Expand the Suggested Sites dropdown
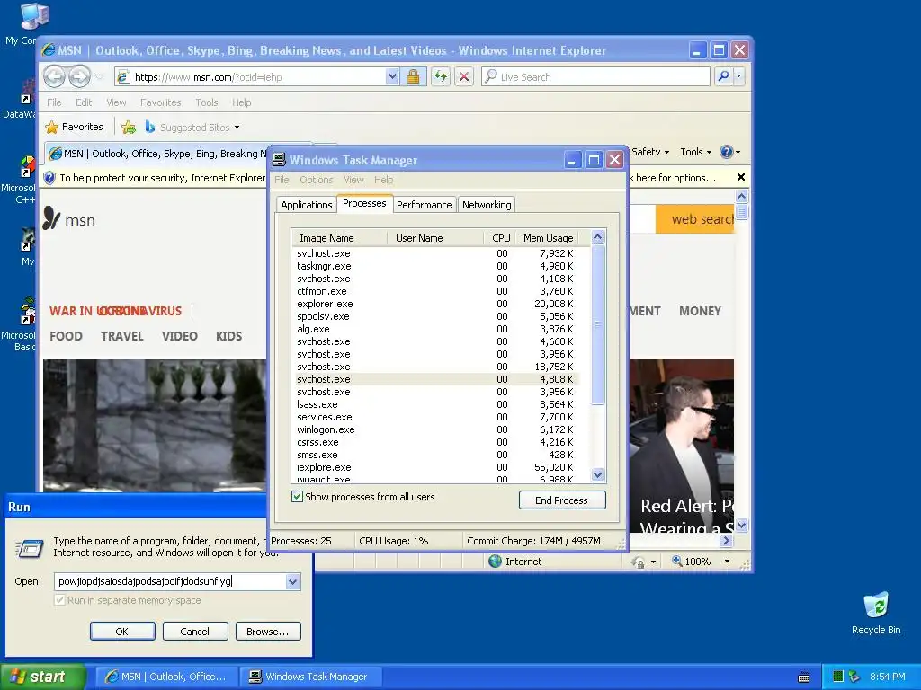Image resolution: width=921 pixels, height=690 pixels. [237, 128]
